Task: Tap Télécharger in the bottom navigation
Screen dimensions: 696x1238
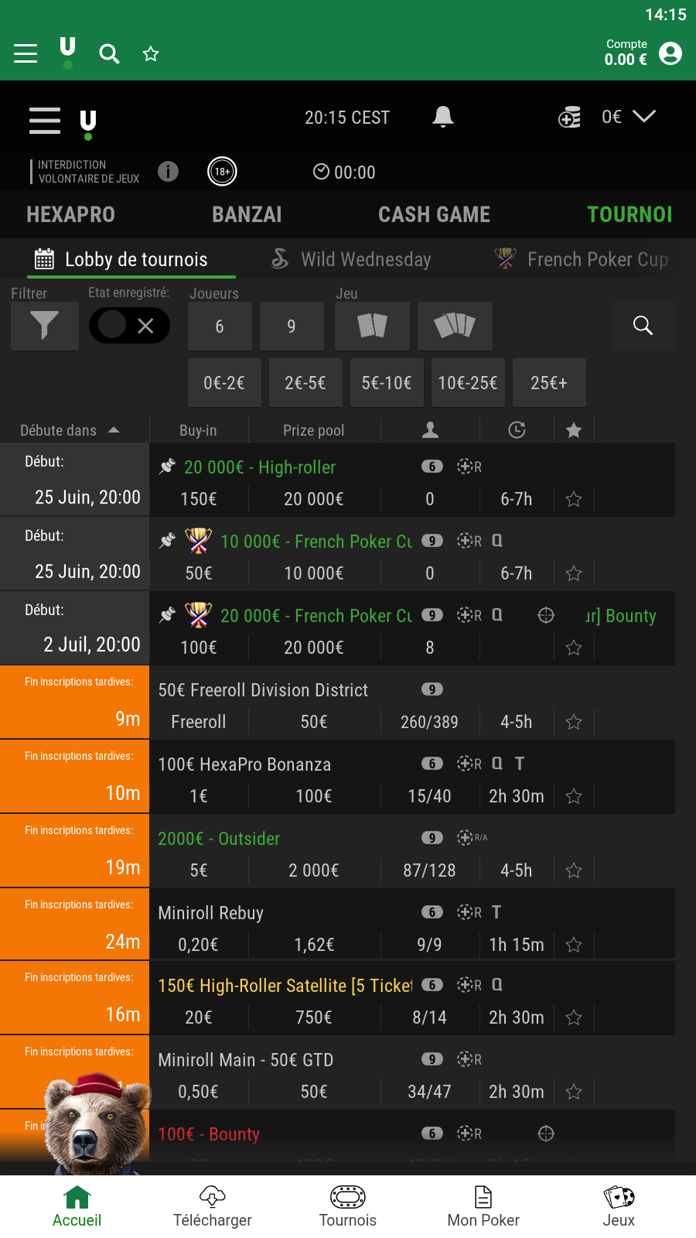Action: click(x=213, y=1207)
